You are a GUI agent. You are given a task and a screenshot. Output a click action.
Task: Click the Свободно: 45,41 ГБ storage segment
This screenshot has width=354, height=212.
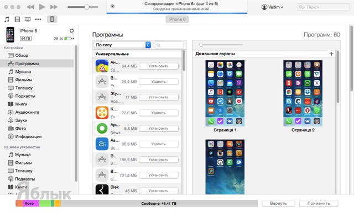pos(159,203)
